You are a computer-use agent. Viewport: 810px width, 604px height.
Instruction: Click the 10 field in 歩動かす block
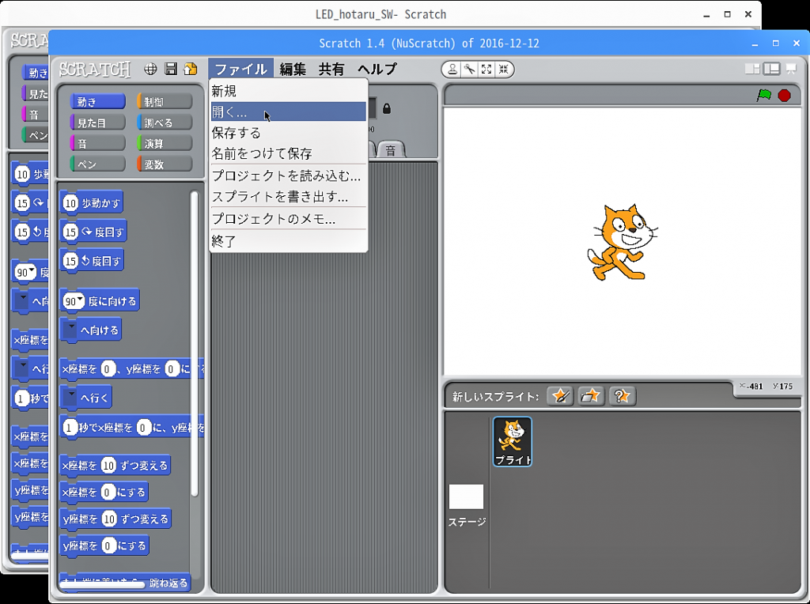point(70,203)
